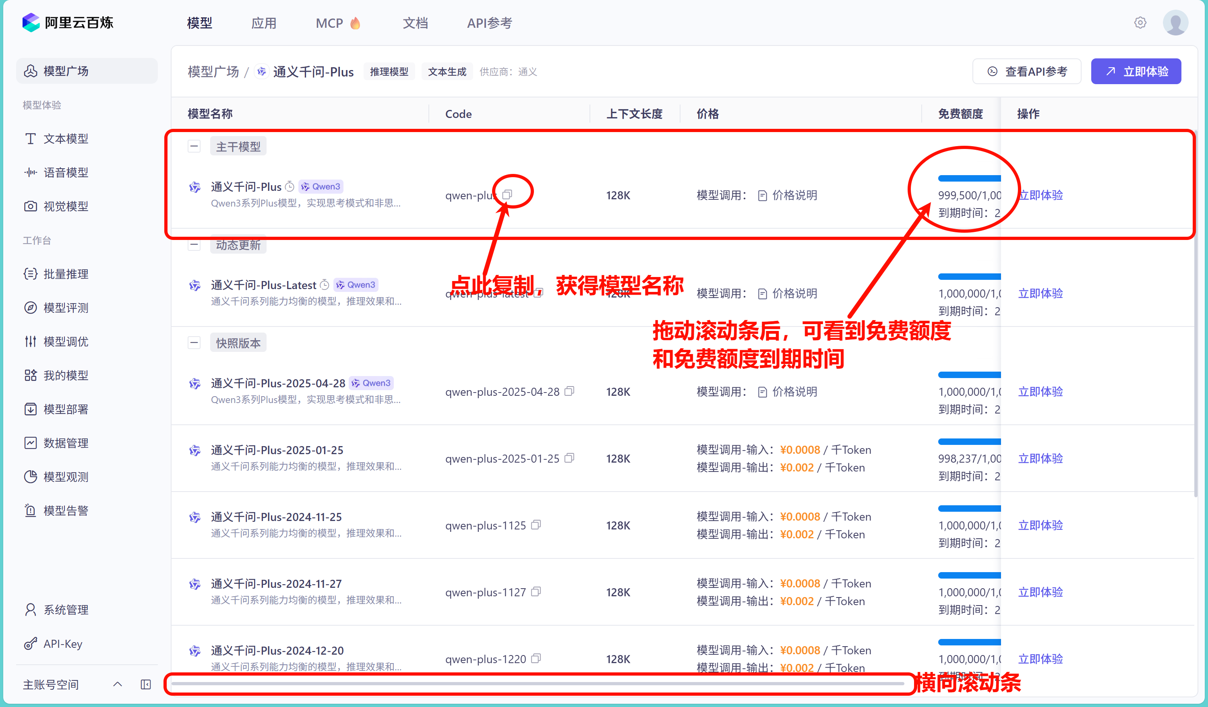The image size is (1208, 707).
Task: Click 查看API参考 button
Action: click(x=1026, y=71)
